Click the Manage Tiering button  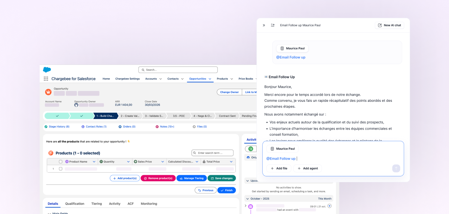click(x=192, y=178)
